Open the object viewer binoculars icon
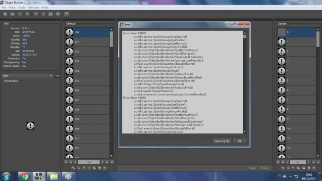Screen dimensions: 322x181 (36, 14)
